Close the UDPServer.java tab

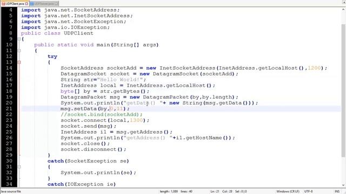tap(56, 4)
